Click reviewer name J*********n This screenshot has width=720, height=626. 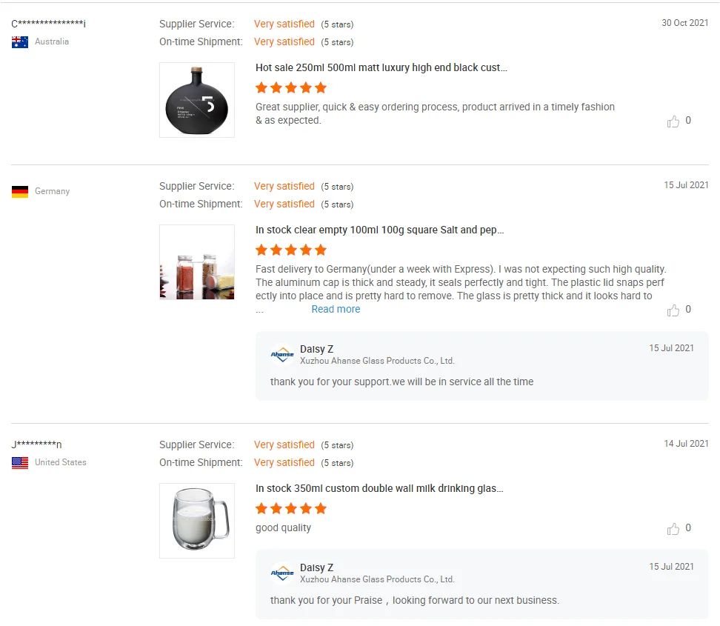(37, 445)
